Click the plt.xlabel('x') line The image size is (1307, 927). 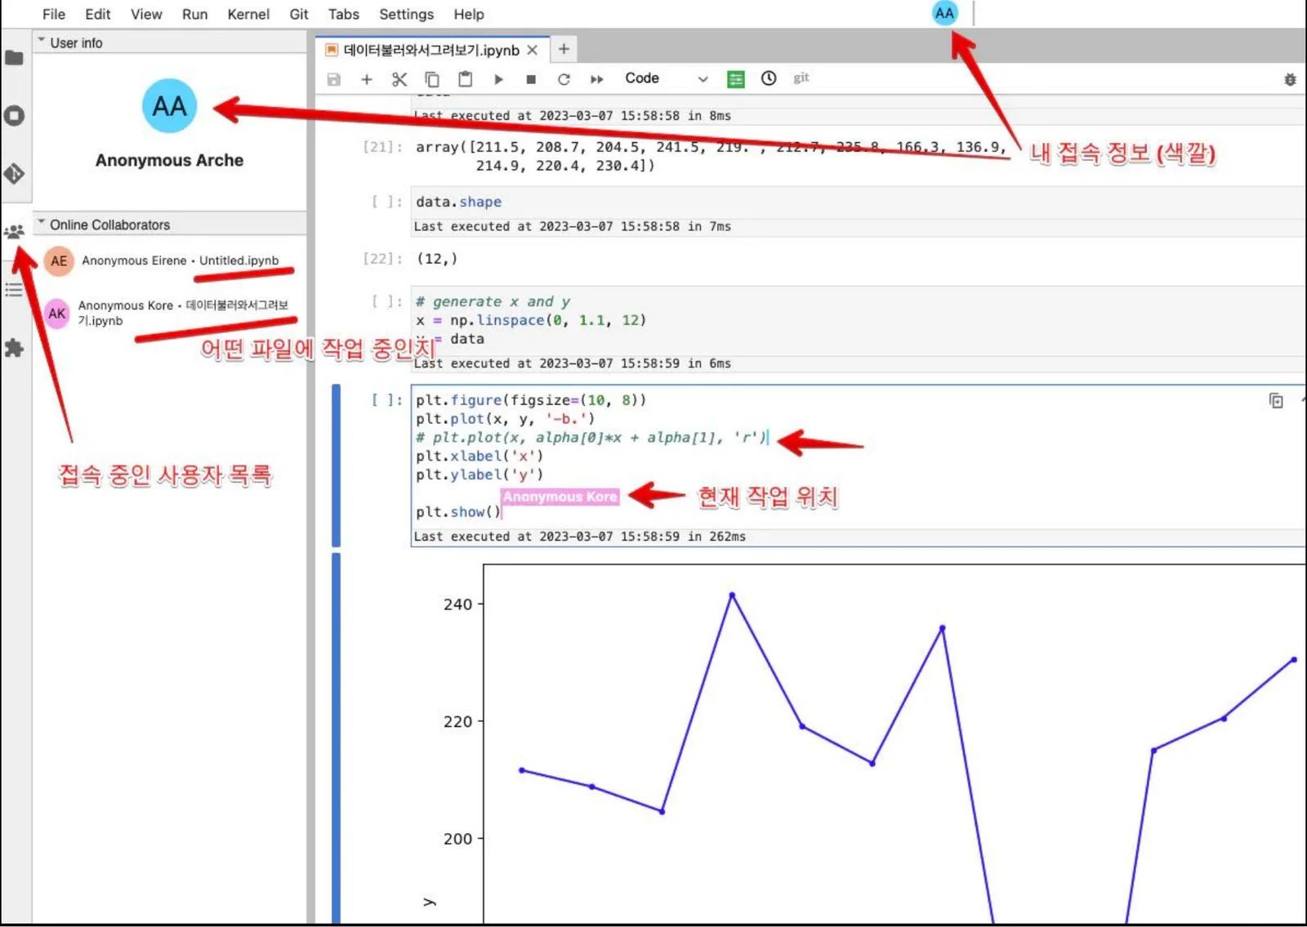[x=480, y=456]
